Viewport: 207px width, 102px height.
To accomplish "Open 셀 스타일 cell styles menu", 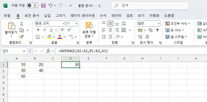I will point(176,37).
